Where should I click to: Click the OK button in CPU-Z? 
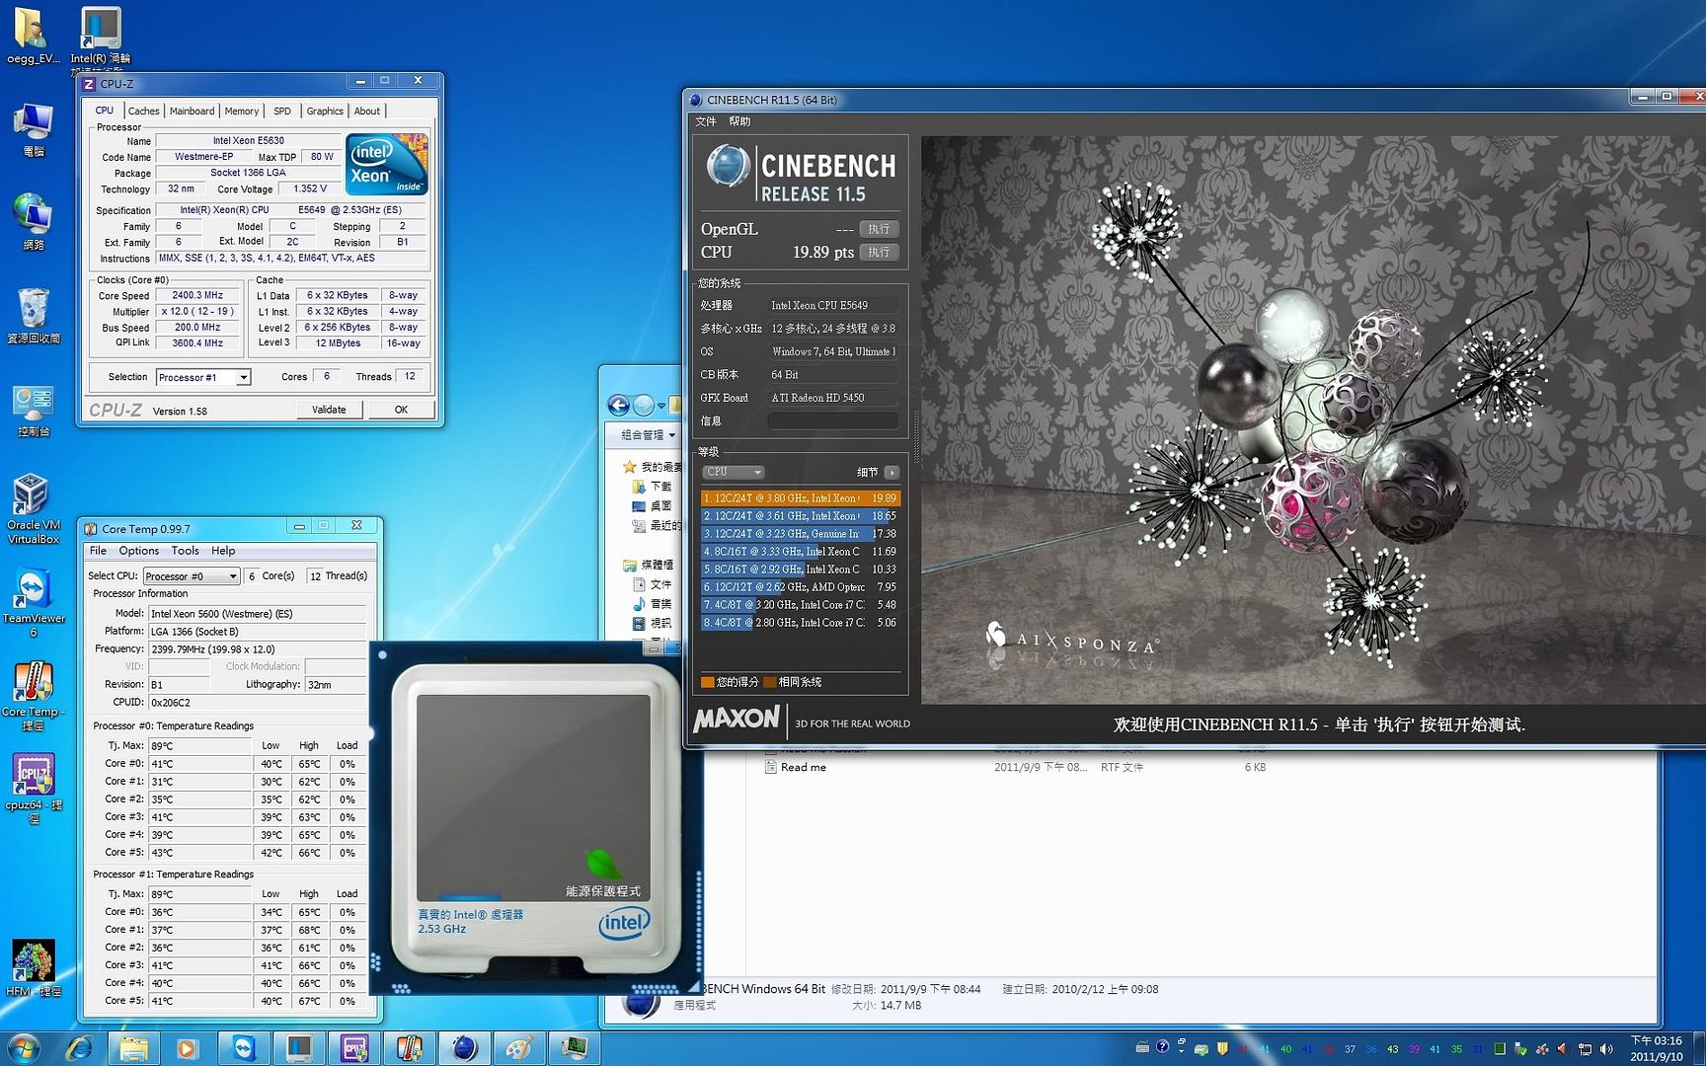[x=401, y=410]
